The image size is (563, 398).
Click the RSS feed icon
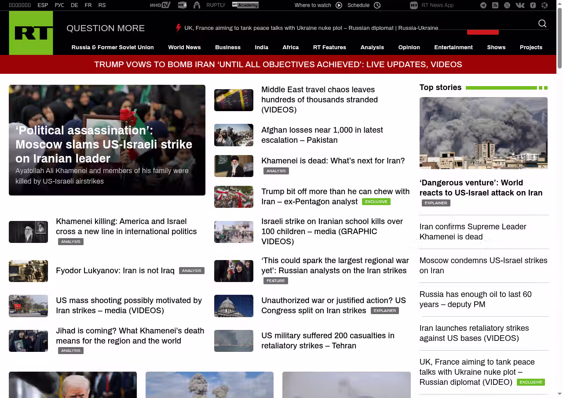(x=495, y=5)
